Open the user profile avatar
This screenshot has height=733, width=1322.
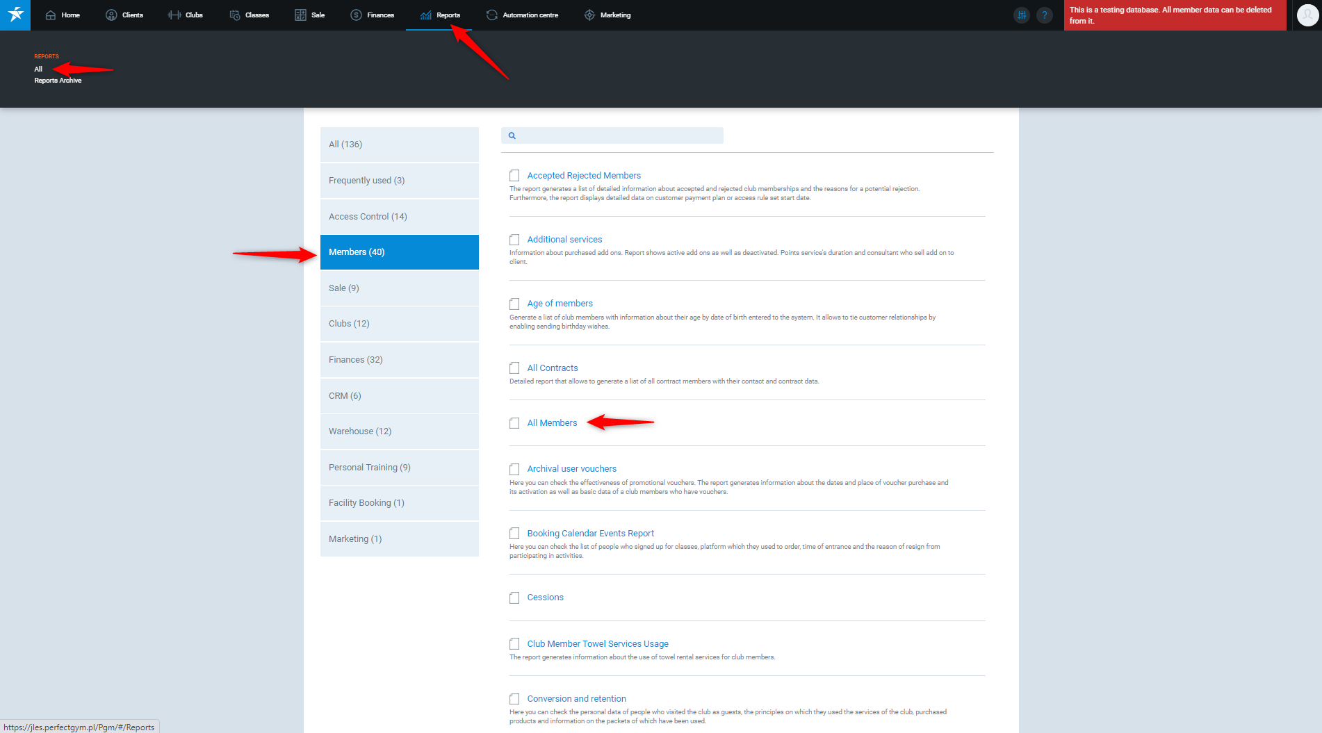(1307, 15)
